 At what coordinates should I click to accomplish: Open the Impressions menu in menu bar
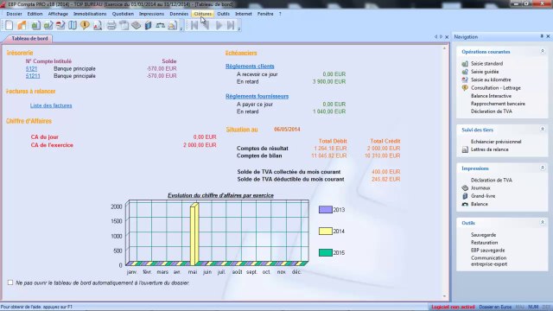click(x=151, y=14)
